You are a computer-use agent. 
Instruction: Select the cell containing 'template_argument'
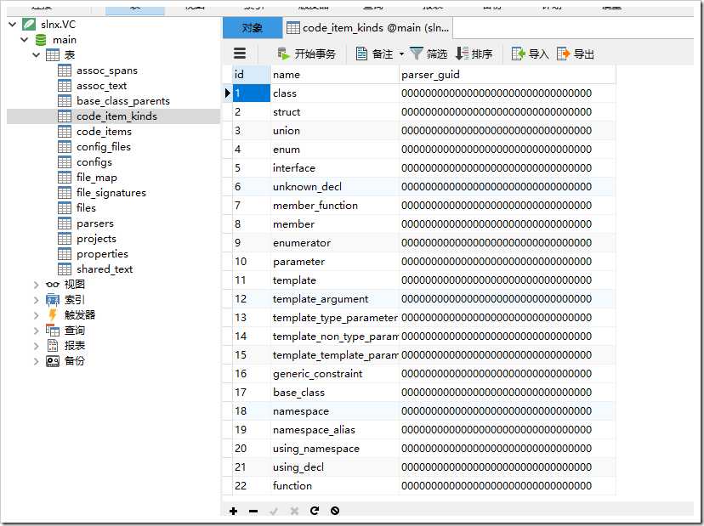[334, 299]
